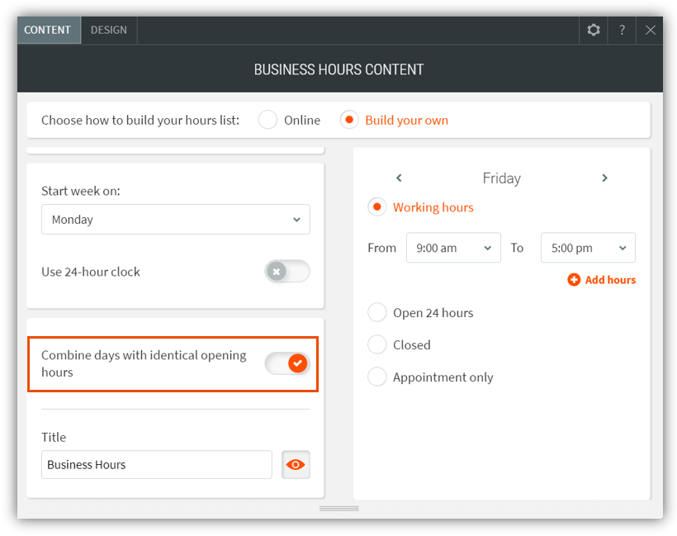Toggle title visibility eye icon
The image size is (677, 536).
[296, 465]
